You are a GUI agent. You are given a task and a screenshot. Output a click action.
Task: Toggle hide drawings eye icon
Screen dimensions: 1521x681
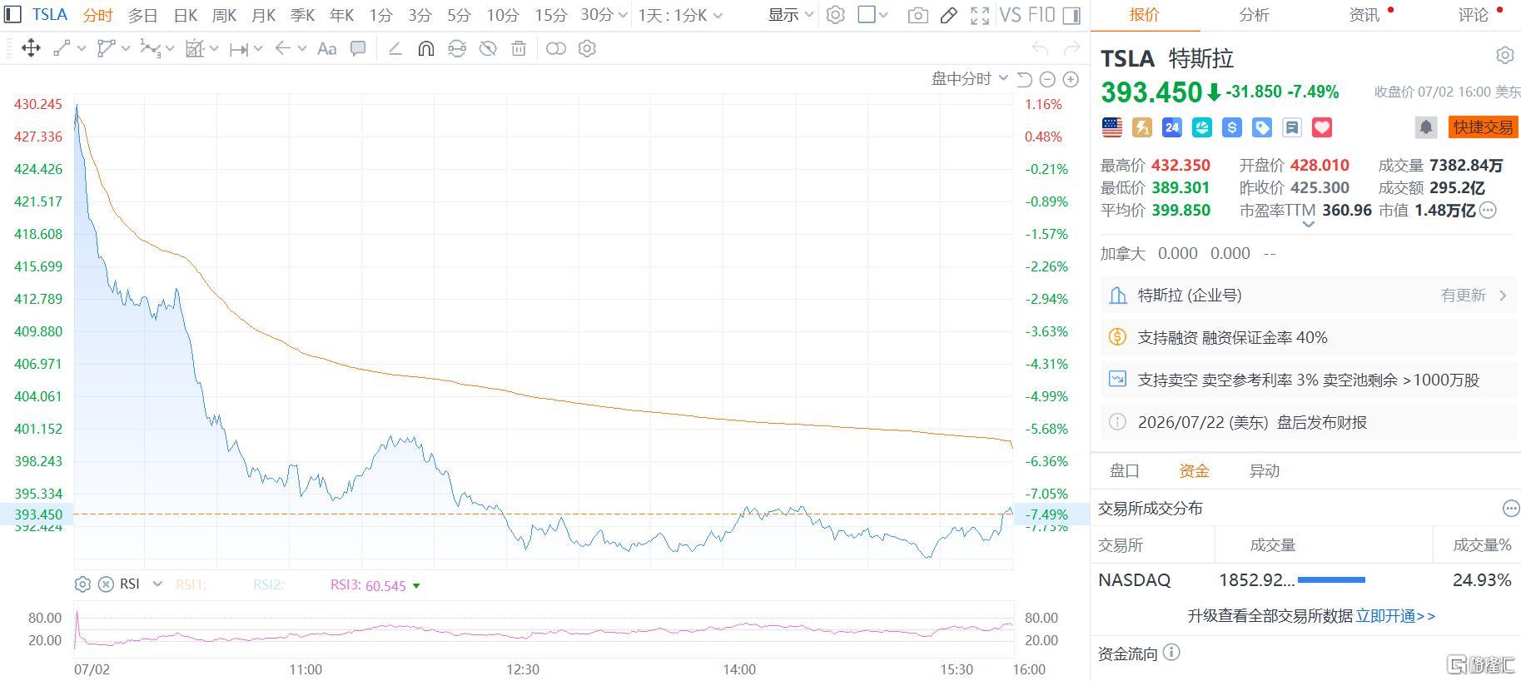coord(488,48)
